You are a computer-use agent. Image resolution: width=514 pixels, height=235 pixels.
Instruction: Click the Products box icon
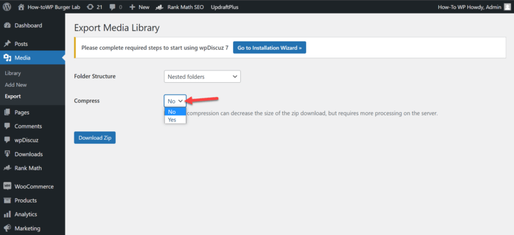7,200
